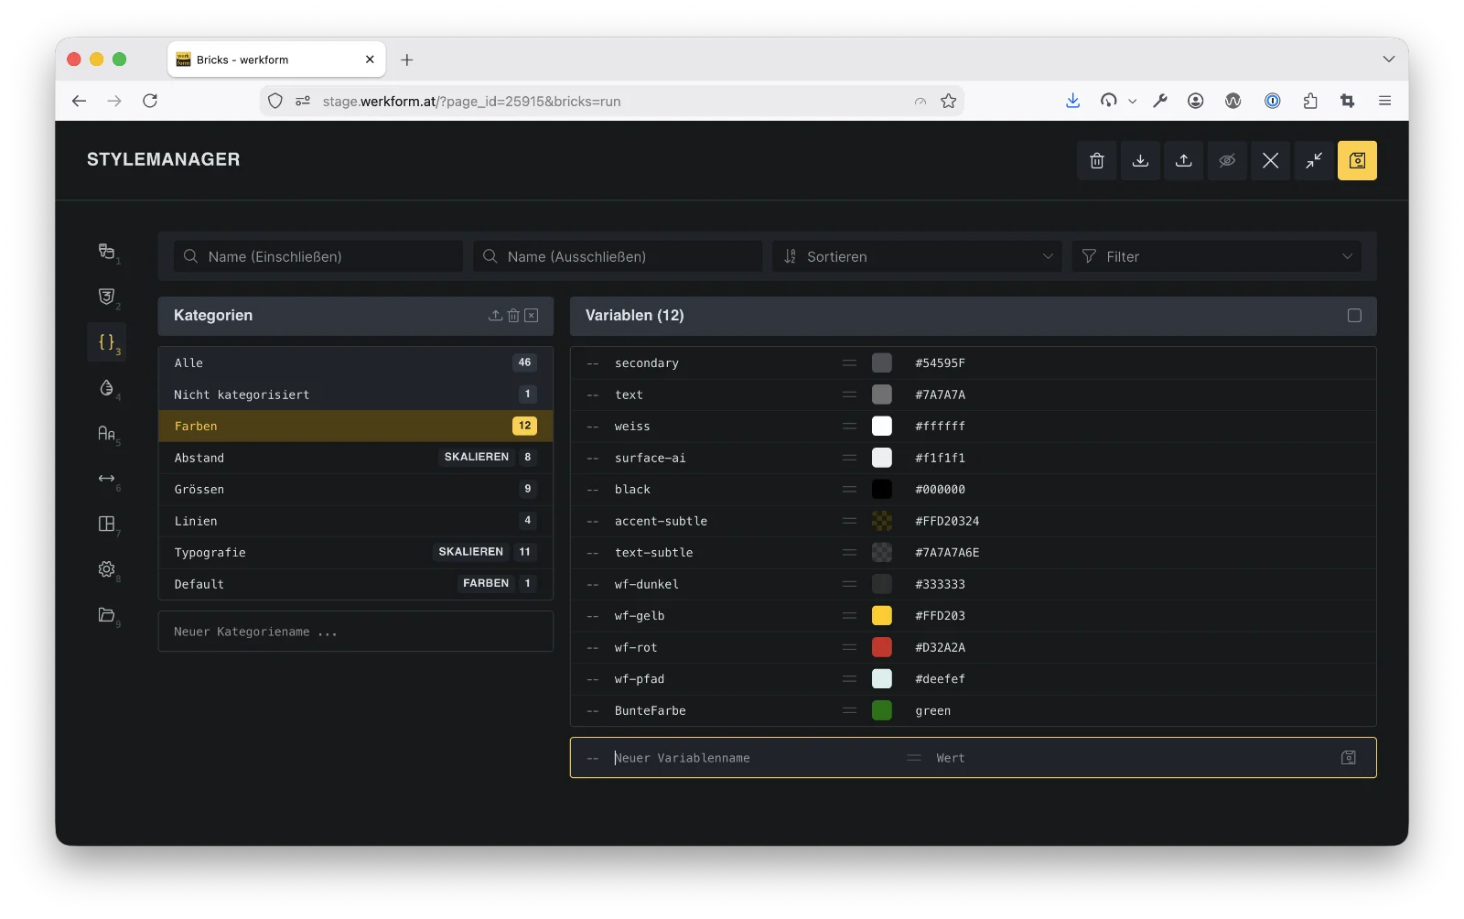Open the typography Aa sidebar icon
Screen dimensions: 1464x919
(107, 433)
